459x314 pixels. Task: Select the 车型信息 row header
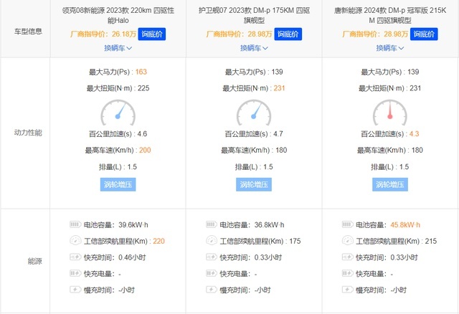coord(28,32)
